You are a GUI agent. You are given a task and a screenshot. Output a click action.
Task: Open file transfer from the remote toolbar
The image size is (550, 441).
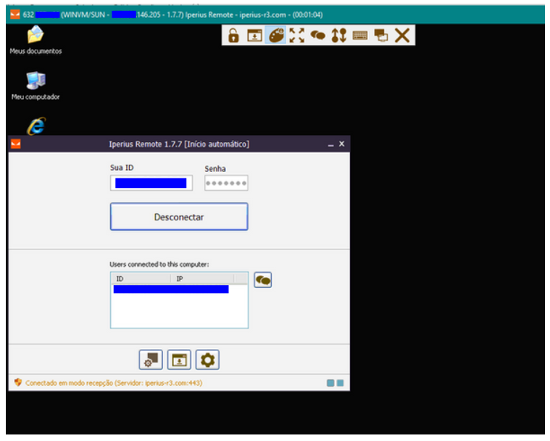(254, 36)
